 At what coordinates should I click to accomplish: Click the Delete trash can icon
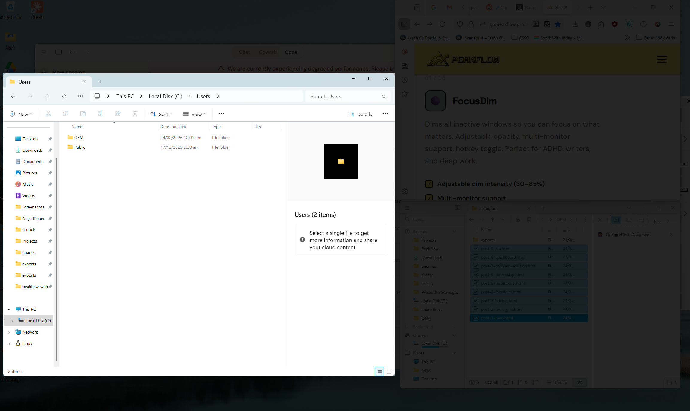coord(135,114)
